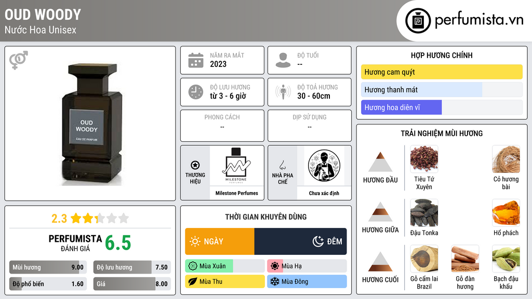
Task: Click the Độ phổ biến 1.60 rating bar
Action: [x=48, y=284]
